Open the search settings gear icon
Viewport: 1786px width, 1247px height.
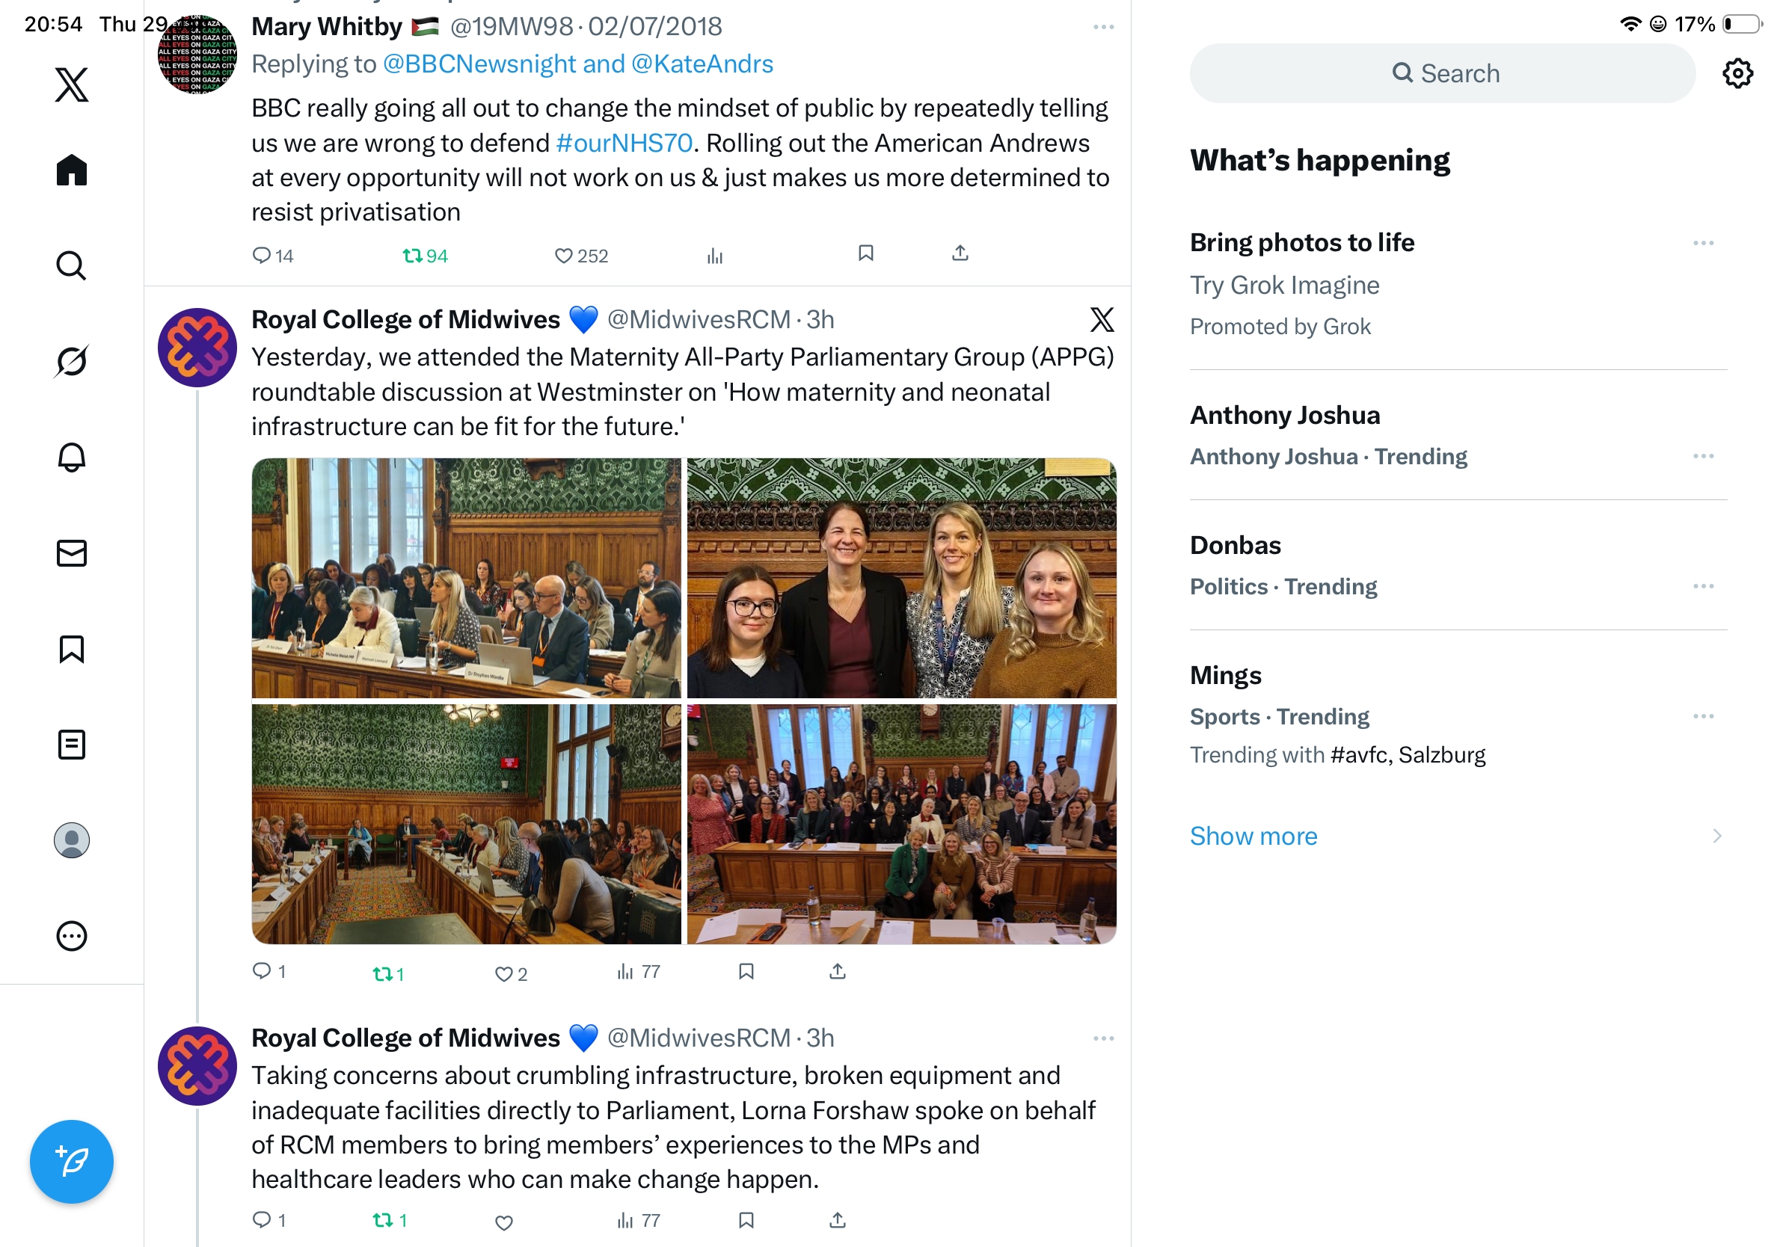pyautogui.click(x=1738, y=73)
